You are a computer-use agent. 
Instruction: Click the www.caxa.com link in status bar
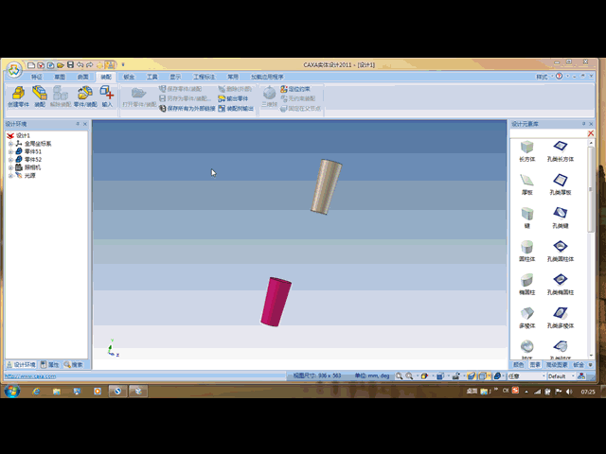point(30,376)
